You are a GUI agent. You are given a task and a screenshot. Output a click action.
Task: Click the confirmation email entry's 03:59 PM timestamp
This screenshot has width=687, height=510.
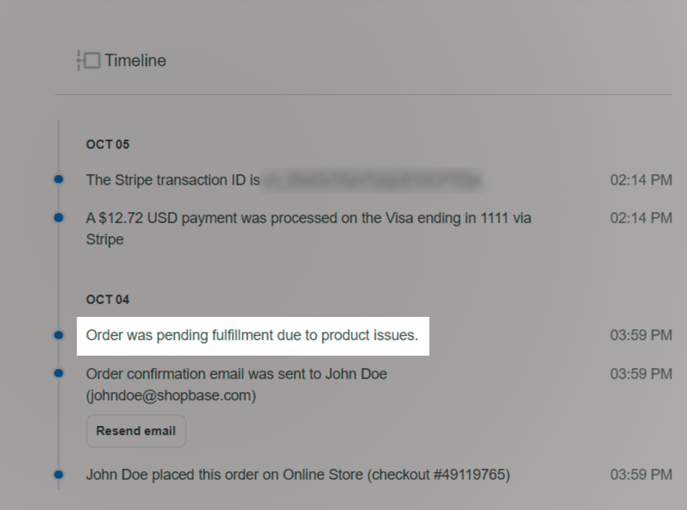pos(641,374)
